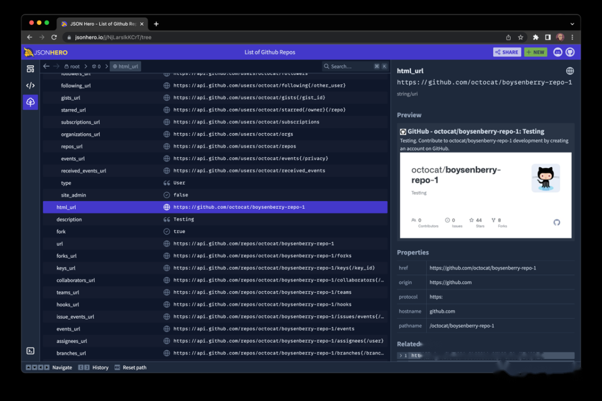Click globe icon on following_url row
The width and height of the screenshot is (602, 401).
click(167, 86)
